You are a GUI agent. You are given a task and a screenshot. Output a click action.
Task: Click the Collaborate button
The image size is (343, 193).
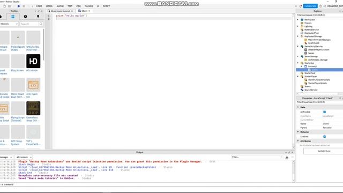(310, 6)
